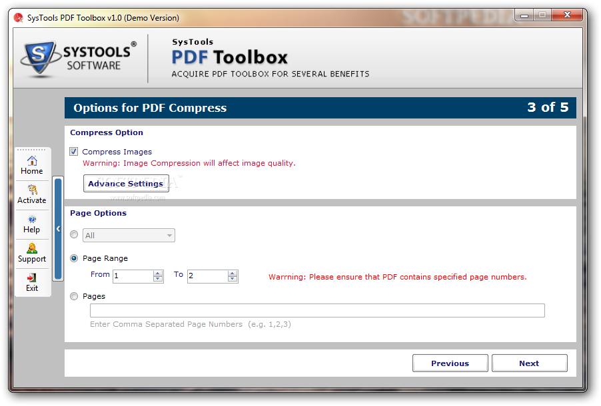Minimize the SysTools PDF Toolbox window

click(x=524, y=15)
